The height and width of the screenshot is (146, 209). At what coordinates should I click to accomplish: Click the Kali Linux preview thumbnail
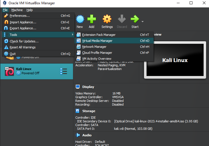pos(175,60)
